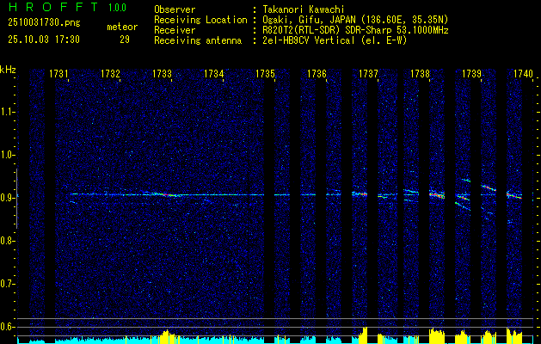Click the Observer label
This screenshot has width=541, height=344.
tap(175, 9)
